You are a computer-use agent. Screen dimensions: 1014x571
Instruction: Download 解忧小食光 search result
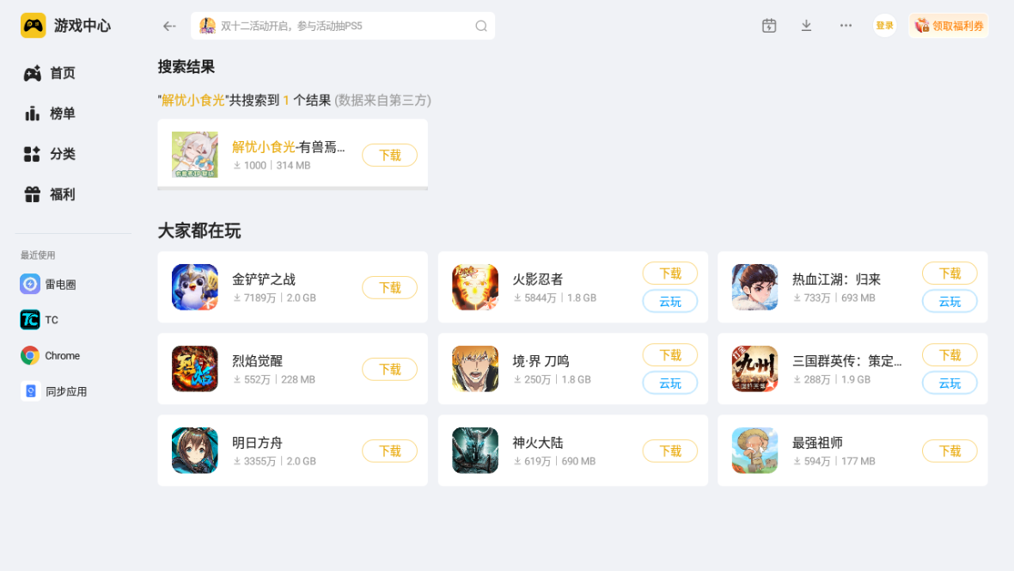[390, 156]
